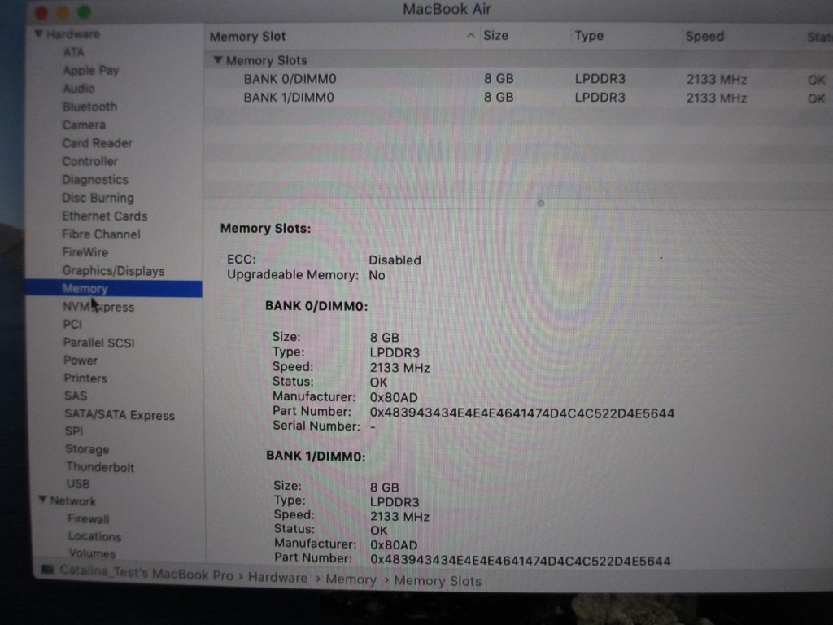Click the computer icon in the path bar
833x625 pixels.
[x=48, y=570]
